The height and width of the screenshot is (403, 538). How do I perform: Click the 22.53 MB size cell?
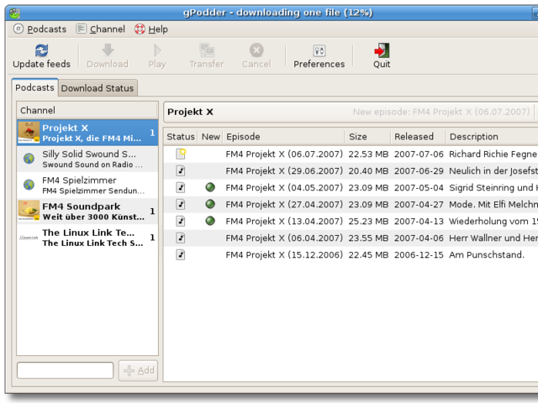point(368,154)
